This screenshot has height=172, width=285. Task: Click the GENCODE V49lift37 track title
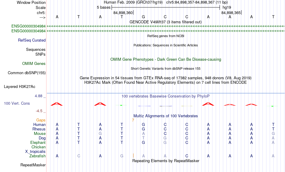(x=166, y=22)
